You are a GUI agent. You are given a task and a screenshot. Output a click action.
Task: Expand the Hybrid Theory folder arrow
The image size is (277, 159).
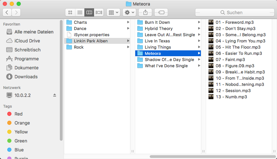[x=199, y=29]
